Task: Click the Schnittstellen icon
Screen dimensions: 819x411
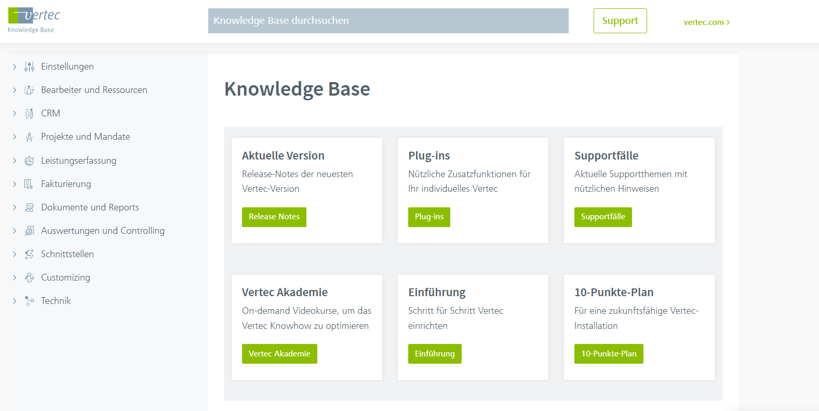Action: [30, 254]
